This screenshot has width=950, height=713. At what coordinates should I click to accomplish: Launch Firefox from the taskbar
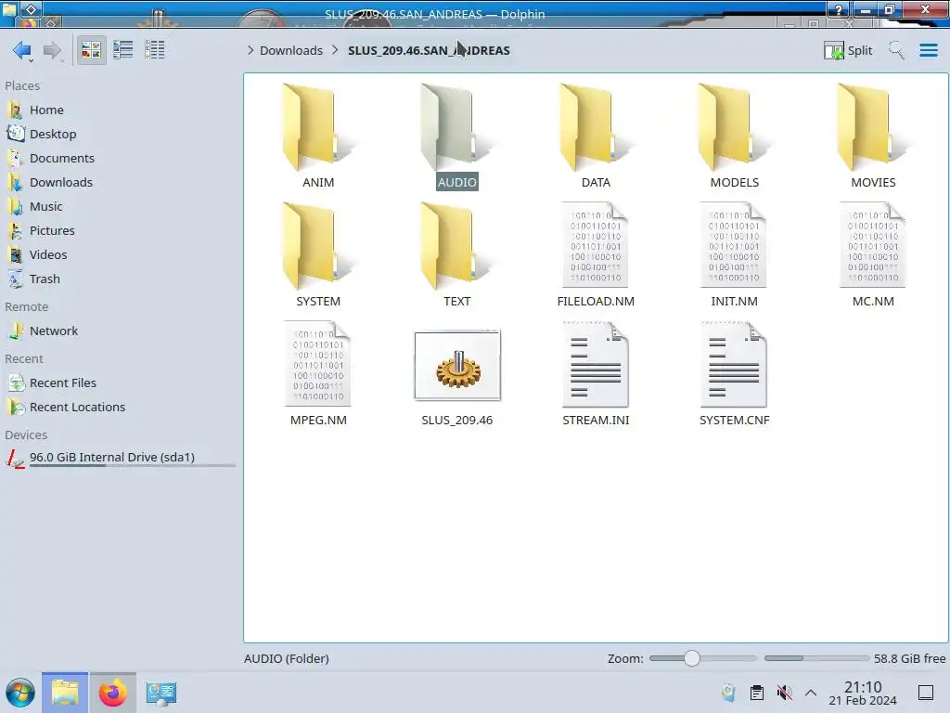coord(112,693)
